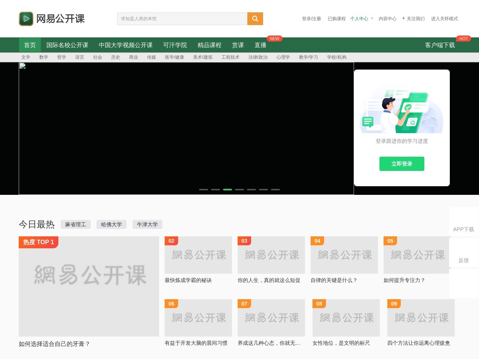The width and height of the screenshot is (479, 359).
Task: Open thumbnail 04 自律的关键是什么
Action: [344, 255]
